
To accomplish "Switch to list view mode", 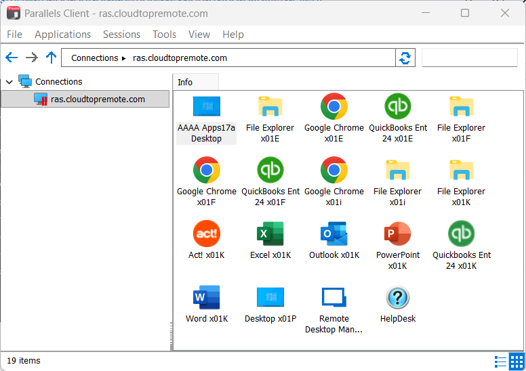I will 501,361.
